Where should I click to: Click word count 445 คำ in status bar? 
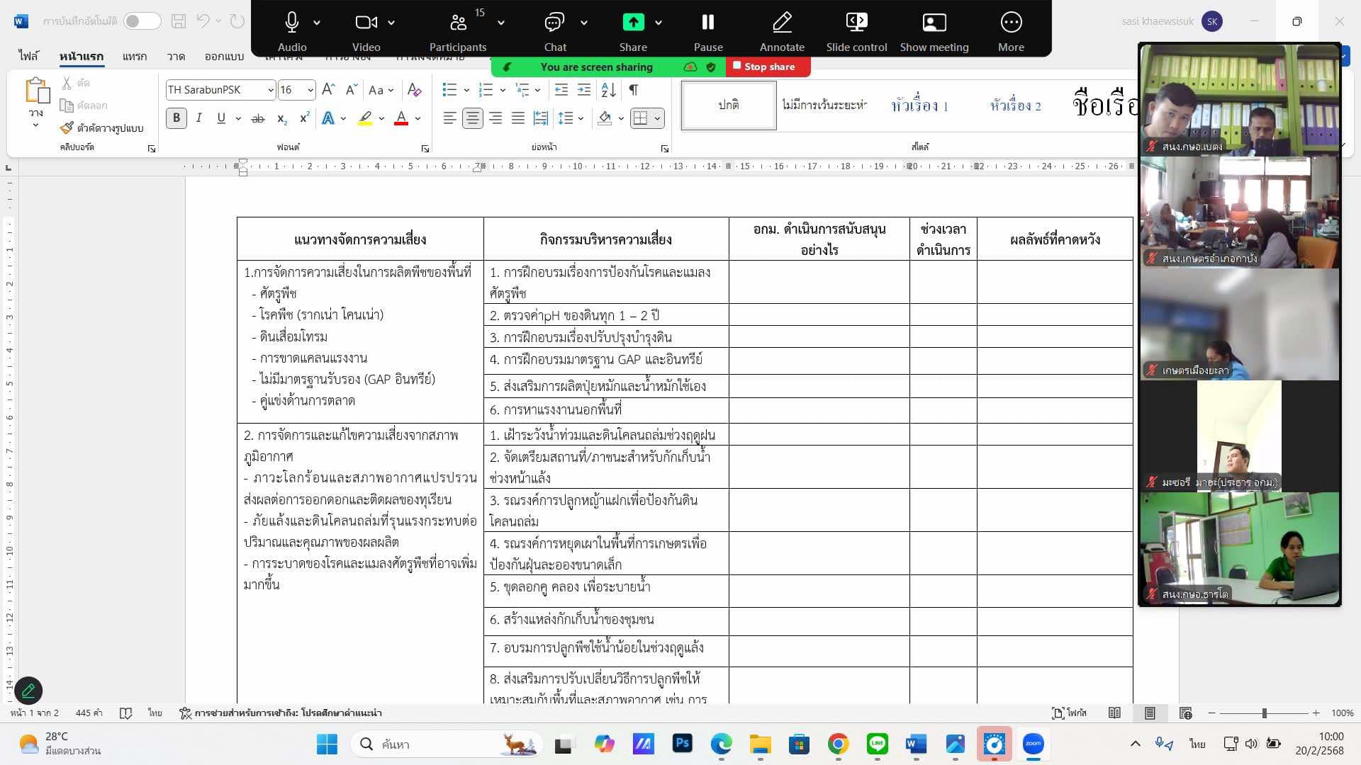coord(89,713)
